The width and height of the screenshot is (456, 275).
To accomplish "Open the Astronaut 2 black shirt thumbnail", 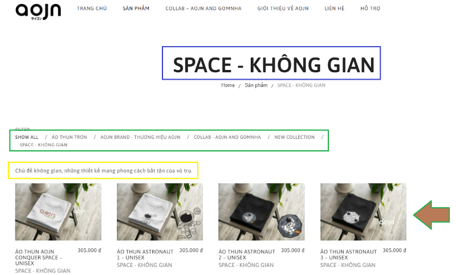I will coord(262,212).
